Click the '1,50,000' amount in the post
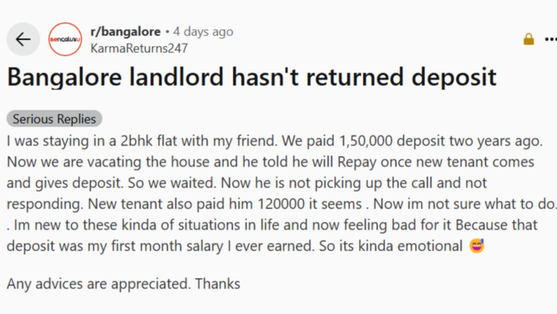557x314 pixels. [366, 141]
